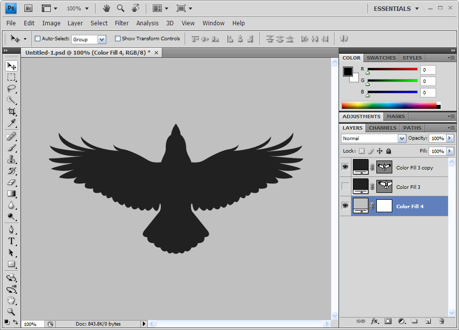Image resolution: width=459 pixels, height=330 pixels.
Task: Select the Type tool
Action: point(11,241)
